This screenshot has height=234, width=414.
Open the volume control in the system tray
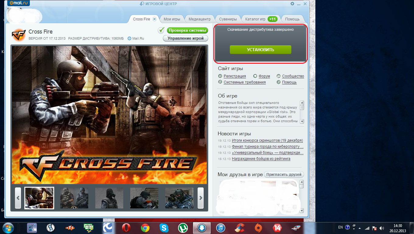click(x=382, y=228)
